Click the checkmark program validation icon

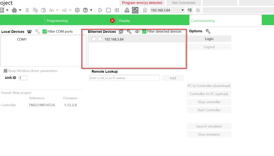coord(135,10)
